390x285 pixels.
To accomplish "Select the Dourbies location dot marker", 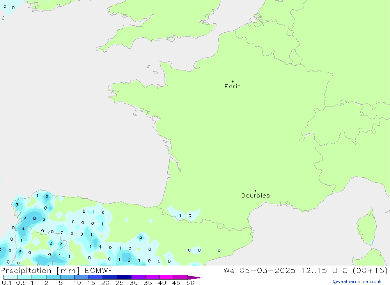I will click(x=255, y=191).
